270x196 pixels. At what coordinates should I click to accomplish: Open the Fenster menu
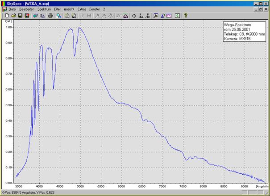94,9
